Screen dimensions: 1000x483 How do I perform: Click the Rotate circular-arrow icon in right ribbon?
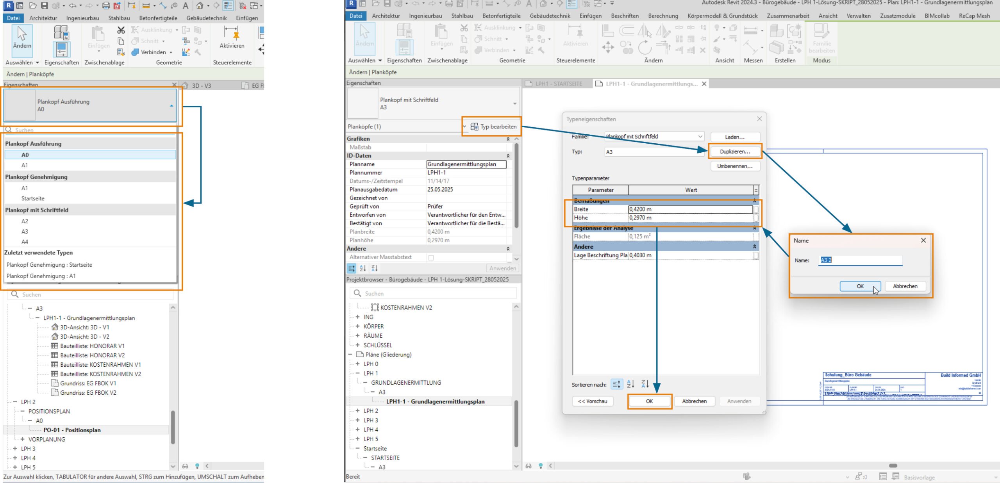[645, 48]
